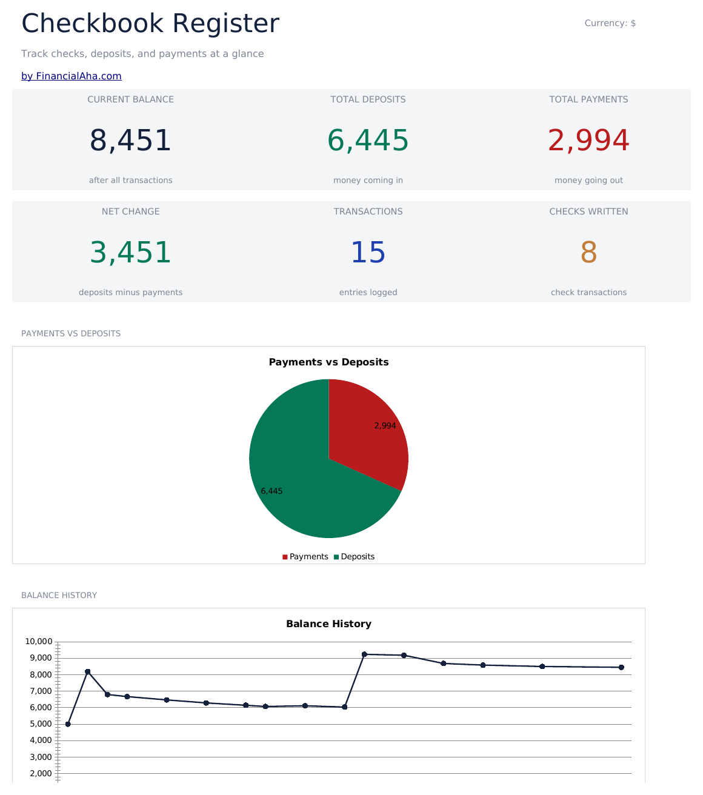Screen dimensions: 703x795
Task: Select the BALANCE HISTORY section label
Action: pos(59,595)
